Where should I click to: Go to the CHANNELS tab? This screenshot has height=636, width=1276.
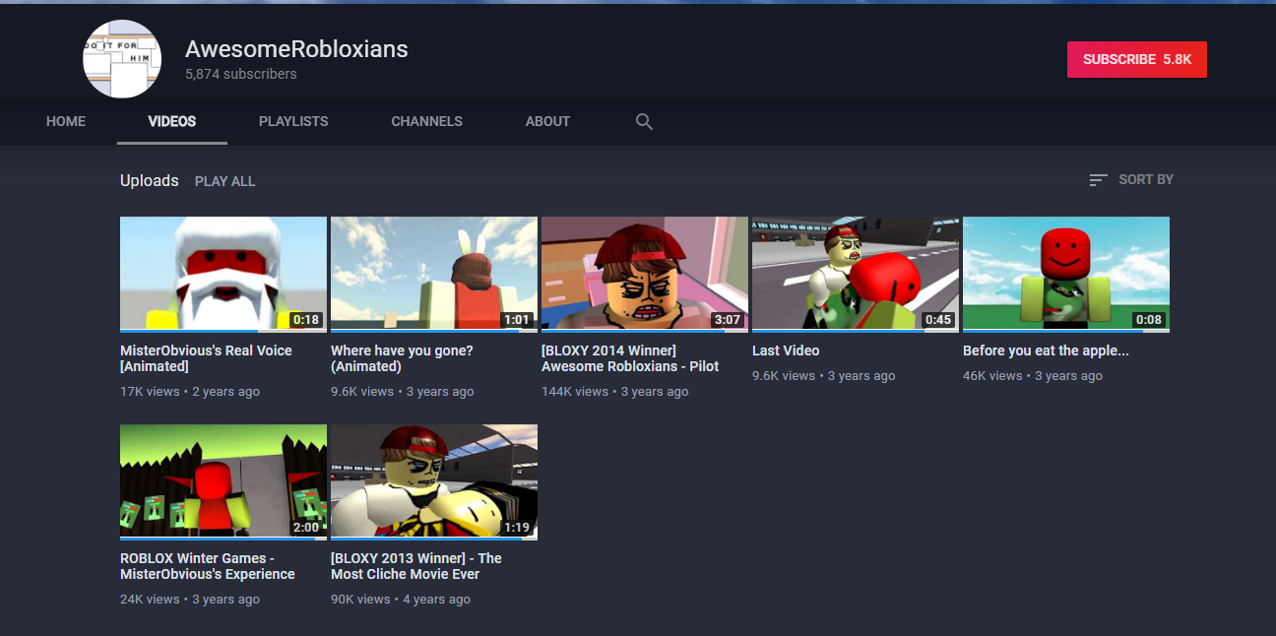(x=426, y=122)
